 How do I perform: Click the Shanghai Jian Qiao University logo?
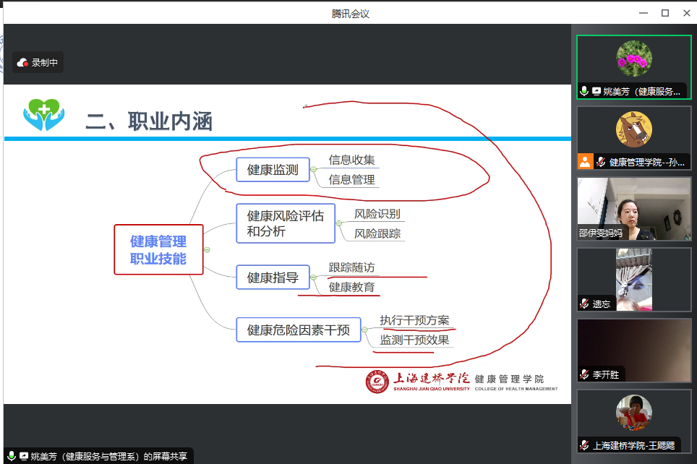[x=376, y=382]
